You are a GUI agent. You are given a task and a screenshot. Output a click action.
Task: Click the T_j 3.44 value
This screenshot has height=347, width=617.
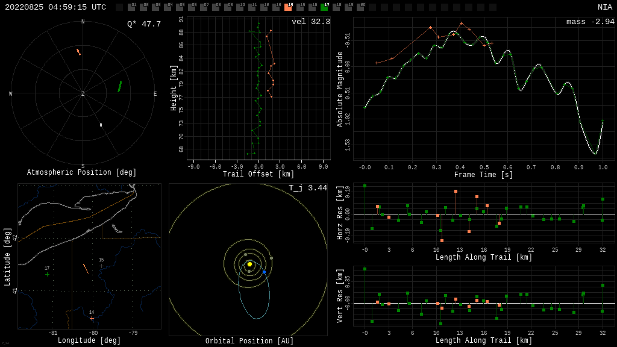308,188
